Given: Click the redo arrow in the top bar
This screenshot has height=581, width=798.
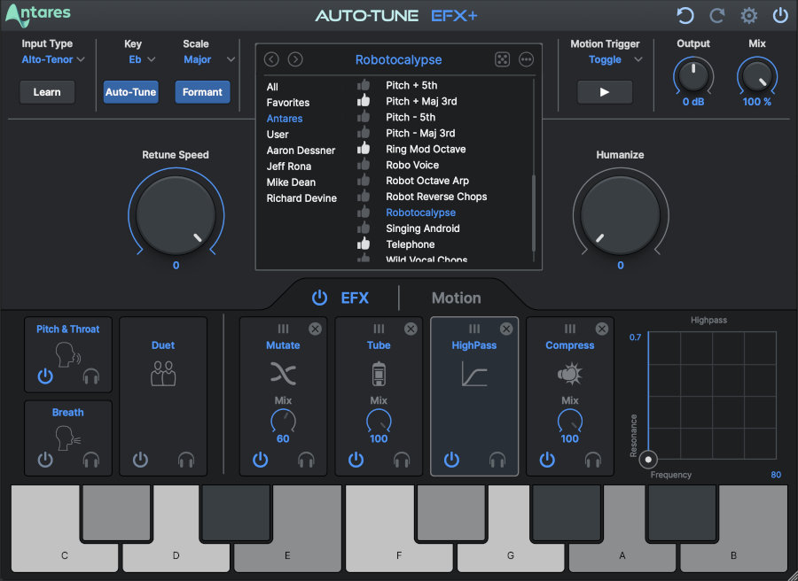Looking at the screenshot, I should point(715,15).
